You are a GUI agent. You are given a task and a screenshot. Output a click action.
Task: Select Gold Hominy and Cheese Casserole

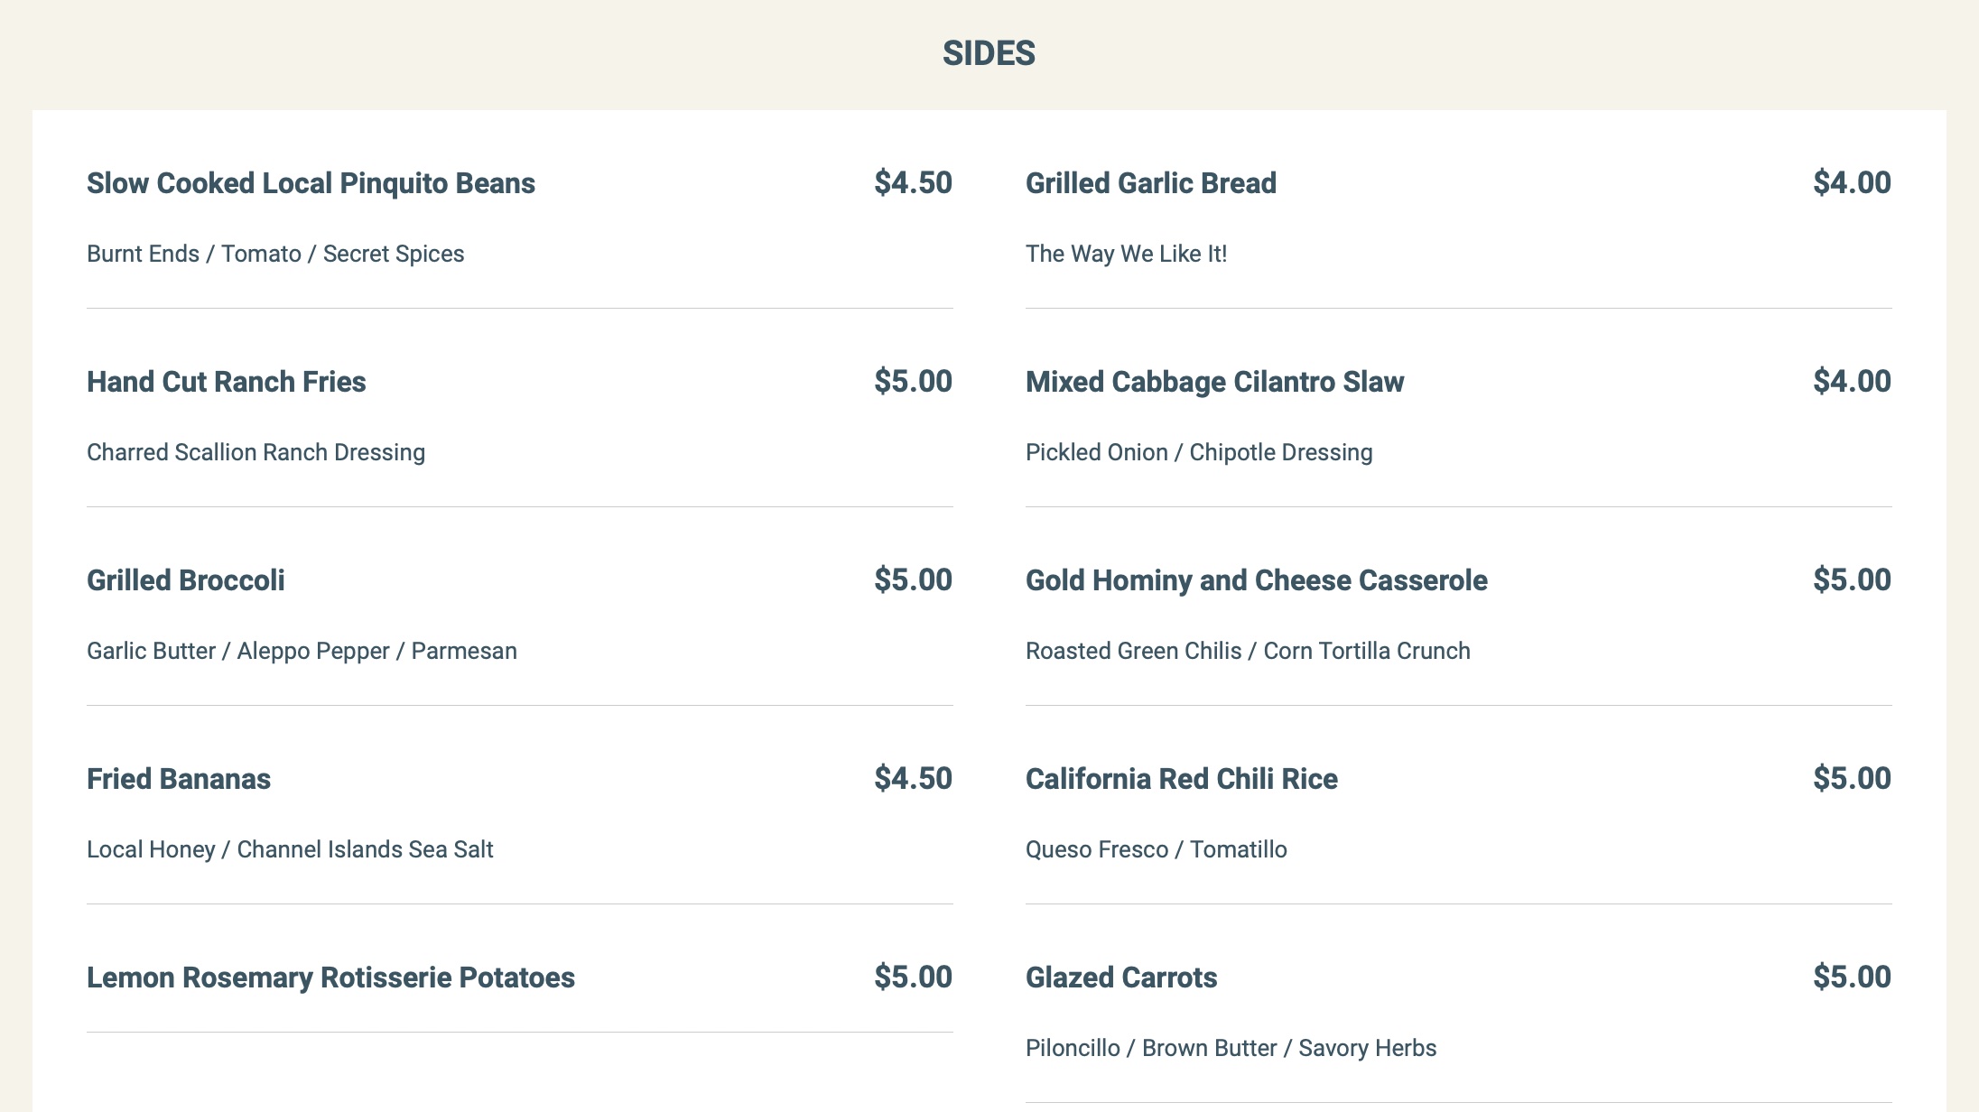point(1256,580)
